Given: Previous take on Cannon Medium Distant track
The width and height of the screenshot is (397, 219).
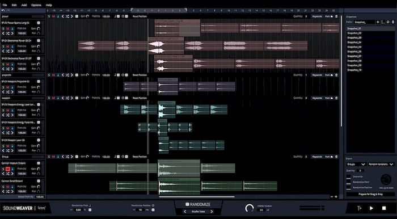Looking at the screenshot, I should (x=3, y=174).
